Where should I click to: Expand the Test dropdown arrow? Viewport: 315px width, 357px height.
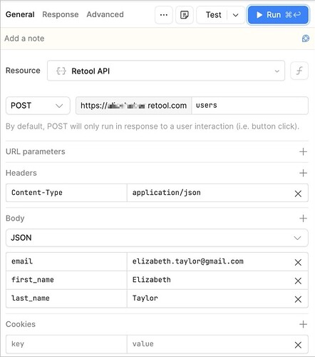tap(235, 15)
